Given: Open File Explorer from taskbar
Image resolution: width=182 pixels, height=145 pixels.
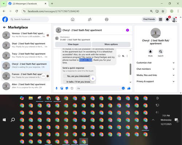Looking at the screenshot, I should click(31, 98).
